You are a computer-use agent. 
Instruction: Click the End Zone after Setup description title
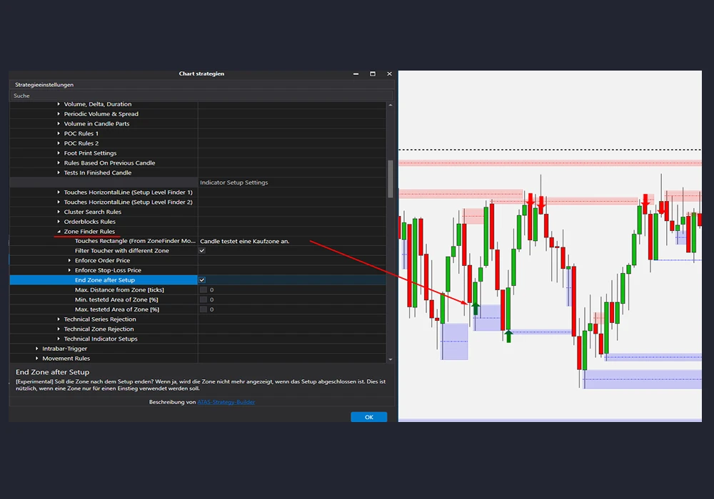coord(52,372)
